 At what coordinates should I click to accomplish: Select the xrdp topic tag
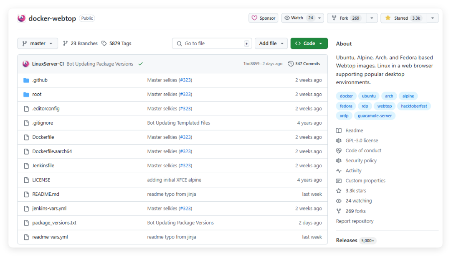pyautogui.click(x=344, y=116)
